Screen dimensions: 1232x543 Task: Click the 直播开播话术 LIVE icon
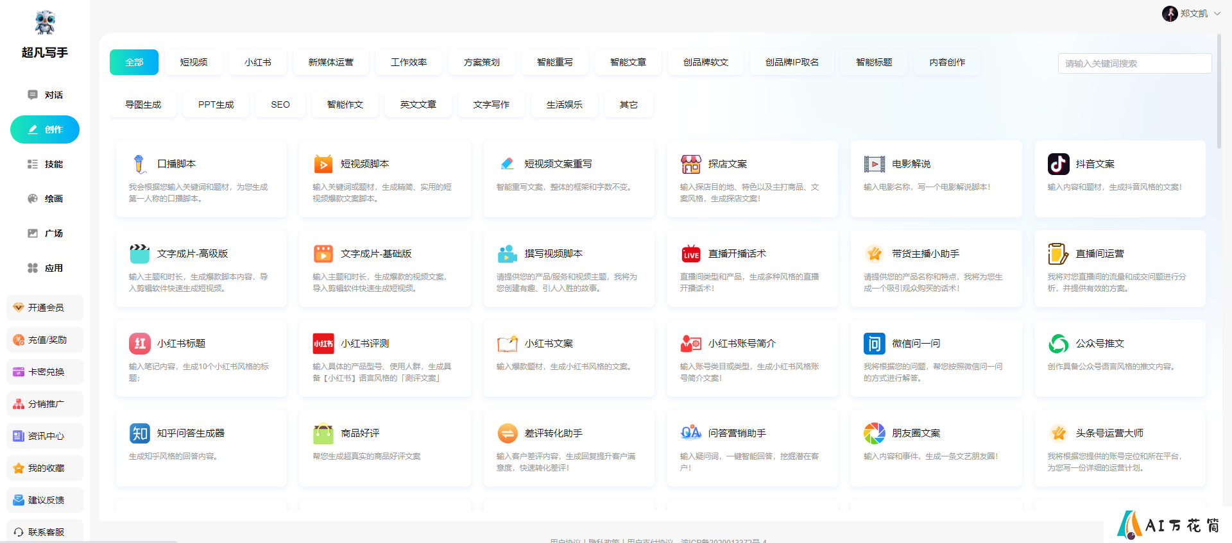point(691,254)
